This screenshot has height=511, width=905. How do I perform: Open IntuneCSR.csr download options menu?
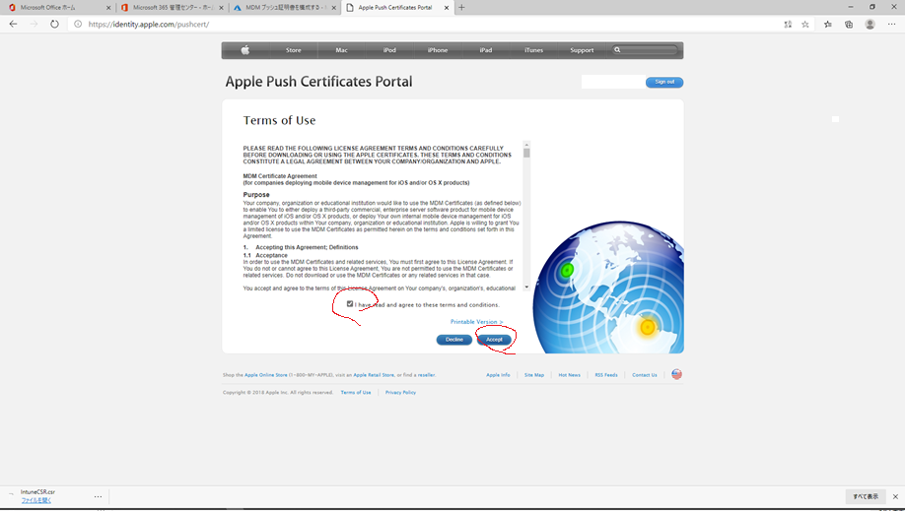(x=99, y=496)
